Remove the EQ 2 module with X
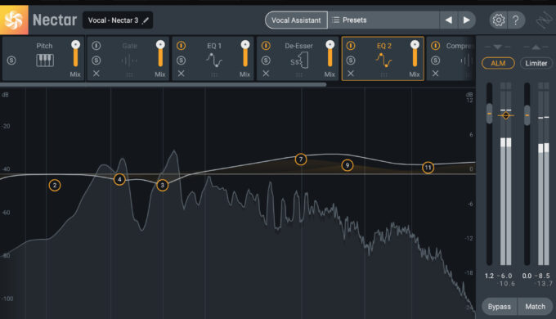Viewport: 556px width, 319px height. tap(351, 74)
